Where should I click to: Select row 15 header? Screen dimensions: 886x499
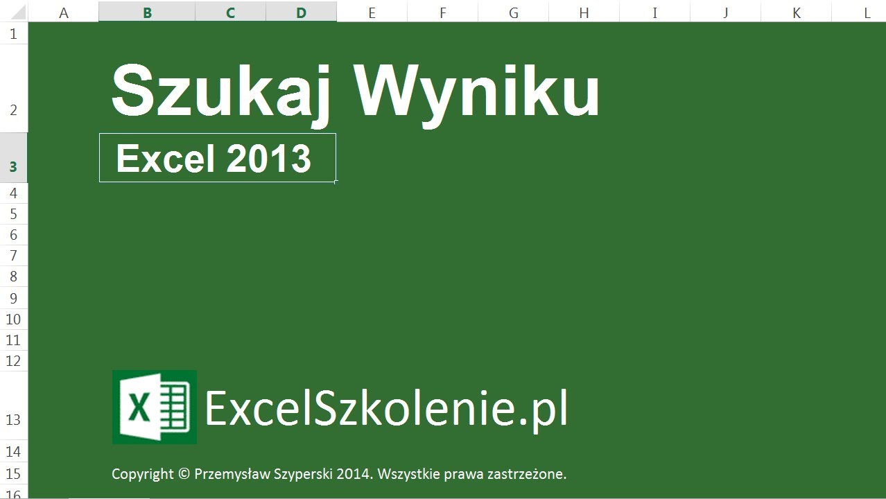(x=14, y=473)
